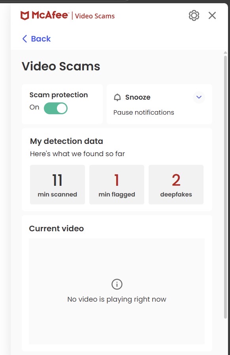Go back using the Back link
The image size is (230, 355).
coord(36,39)
